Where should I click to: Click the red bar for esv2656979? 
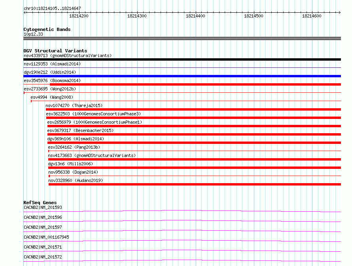coord(194,126)
